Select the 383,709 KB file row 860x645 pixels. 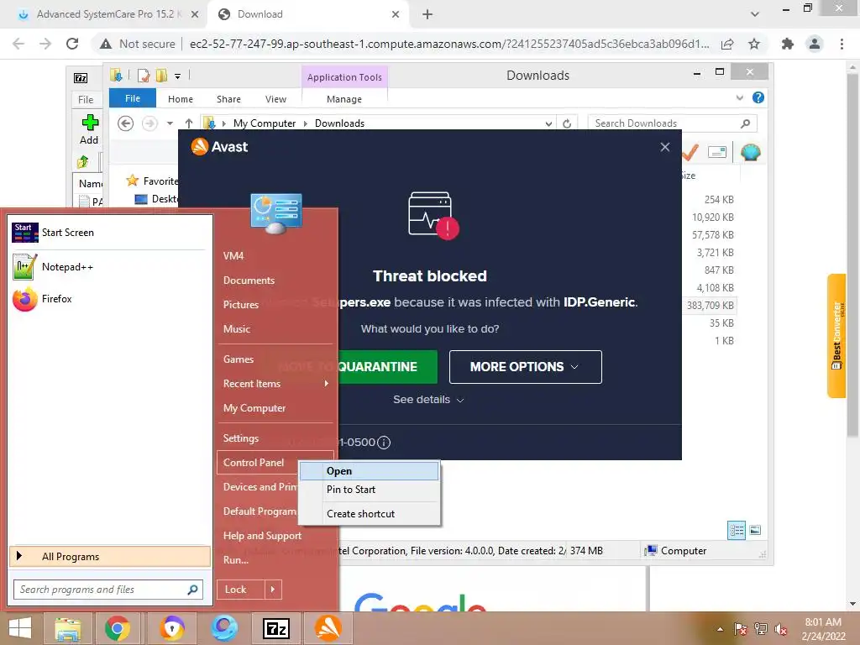coord(711,306)
